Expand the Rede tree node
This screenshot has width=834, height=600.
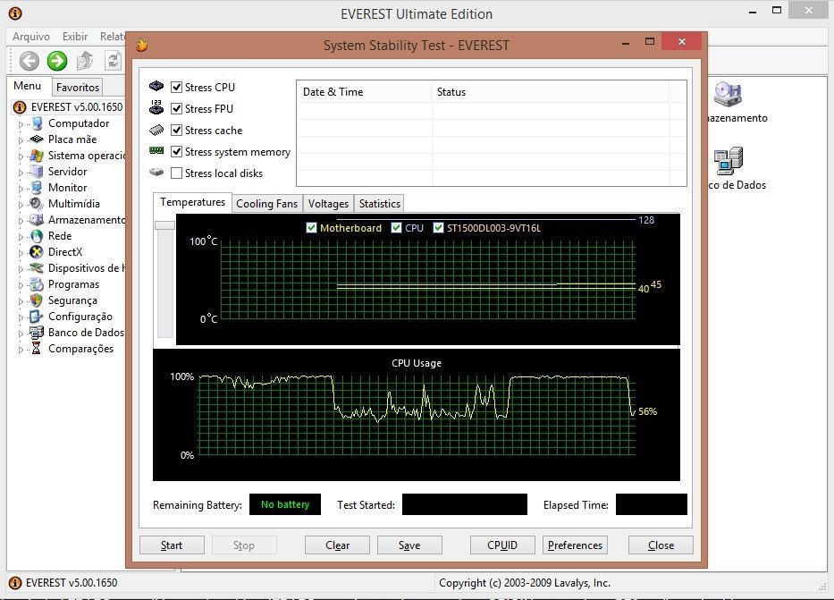tap(21, 237)
